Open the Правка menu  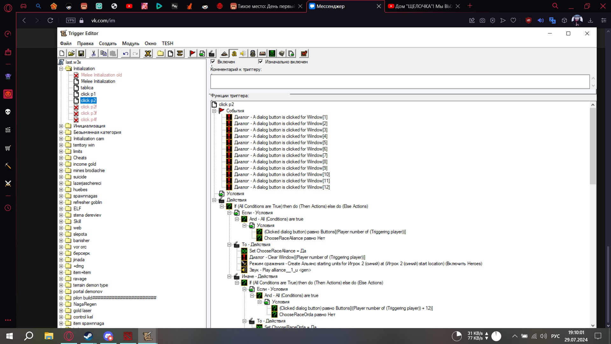pos(85,43)
